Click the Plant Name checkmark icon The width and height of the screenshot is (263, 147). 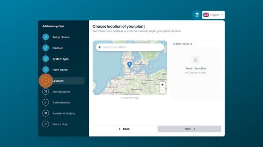[46, 70]
